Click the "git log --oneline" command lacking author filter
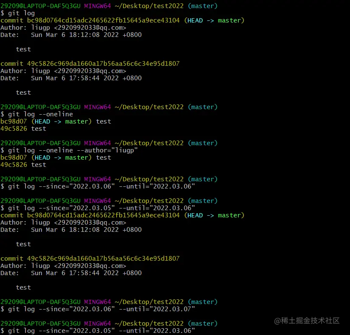This screenshot has width=350, height=335. tap(36, 114)
